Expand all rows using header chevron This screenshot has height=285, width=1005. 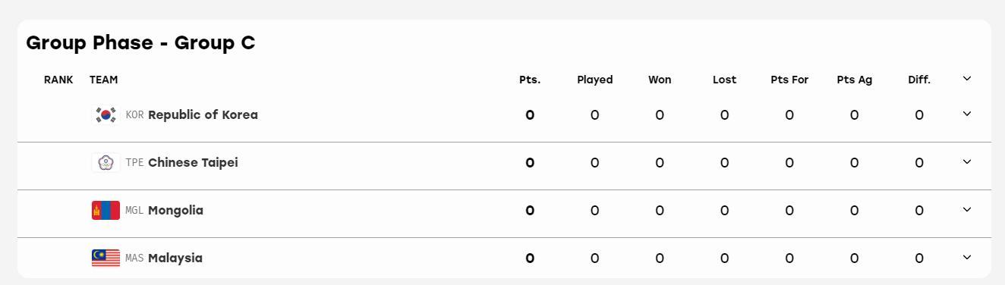pyautogui.click(x=967, y=78)
